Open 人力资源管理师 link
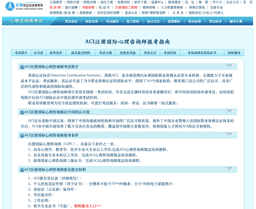 click(172, 7)
